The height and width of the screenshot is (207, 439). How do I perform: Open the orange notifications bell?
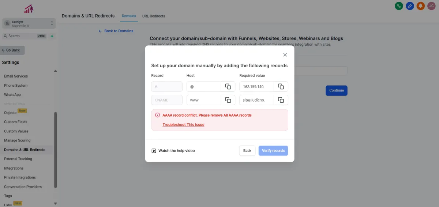[x=421, y=6]
